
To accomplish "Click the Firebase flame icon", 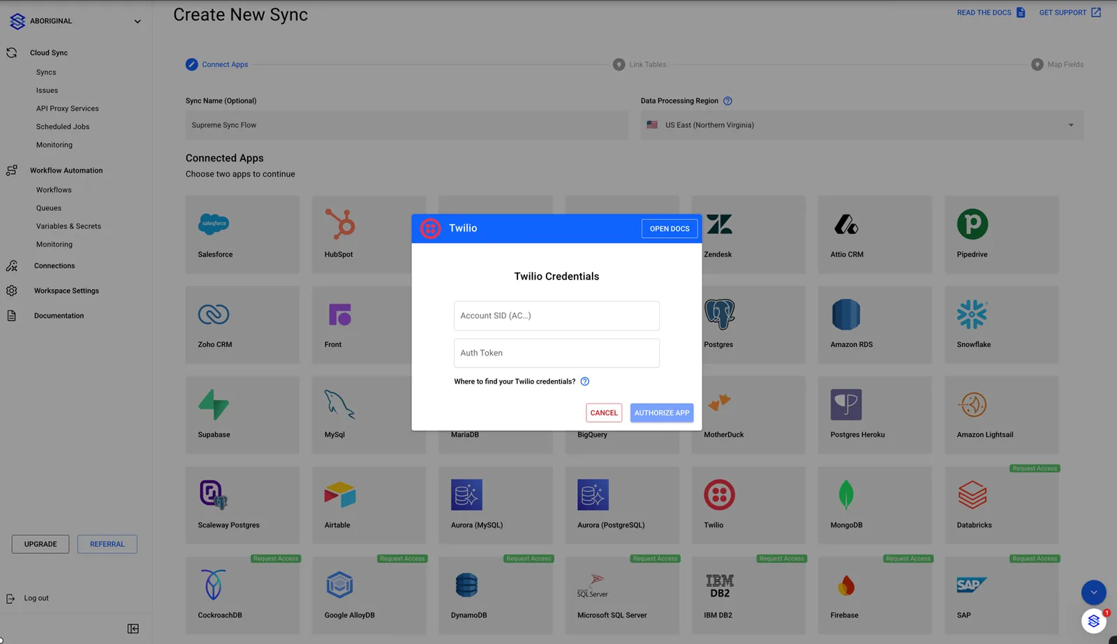I will click(846, 585).
